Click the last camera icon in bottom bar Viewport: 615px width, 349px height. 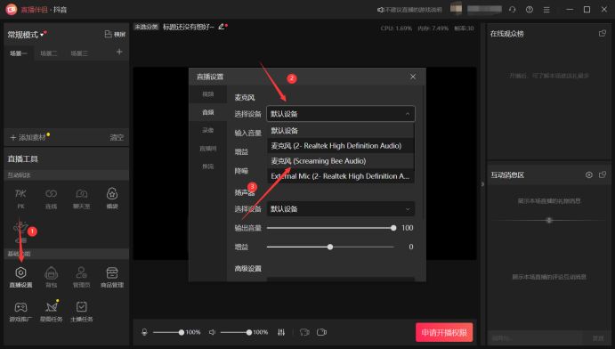pyautogui.click(x=321, y=332)
